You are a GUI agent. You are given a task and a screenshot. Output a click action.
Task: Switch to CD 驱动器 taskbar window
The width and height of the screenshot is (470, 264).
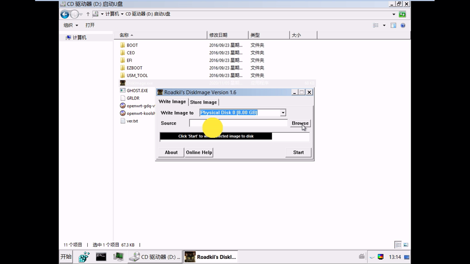point(156,257)
